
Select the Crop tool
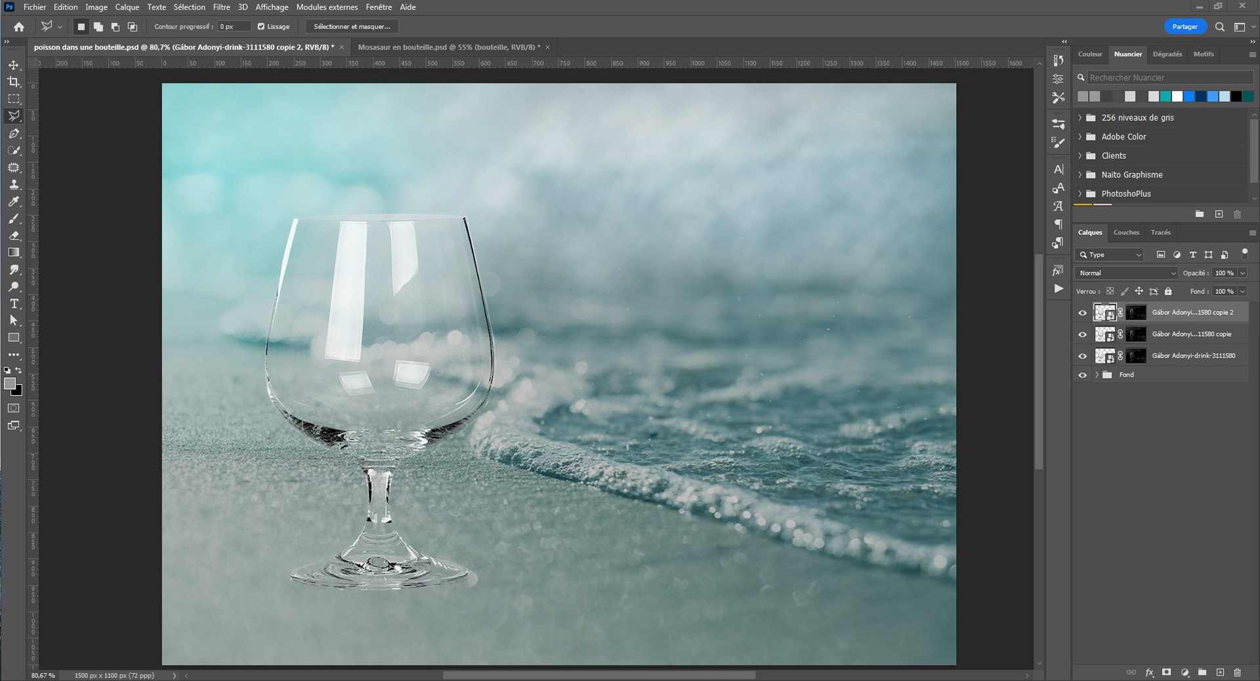pos(14,82)
